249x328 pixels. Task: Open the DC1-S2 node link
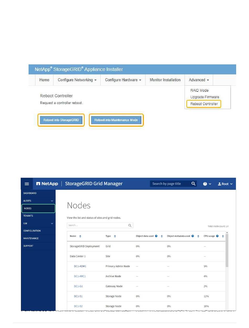coord(78,306)
